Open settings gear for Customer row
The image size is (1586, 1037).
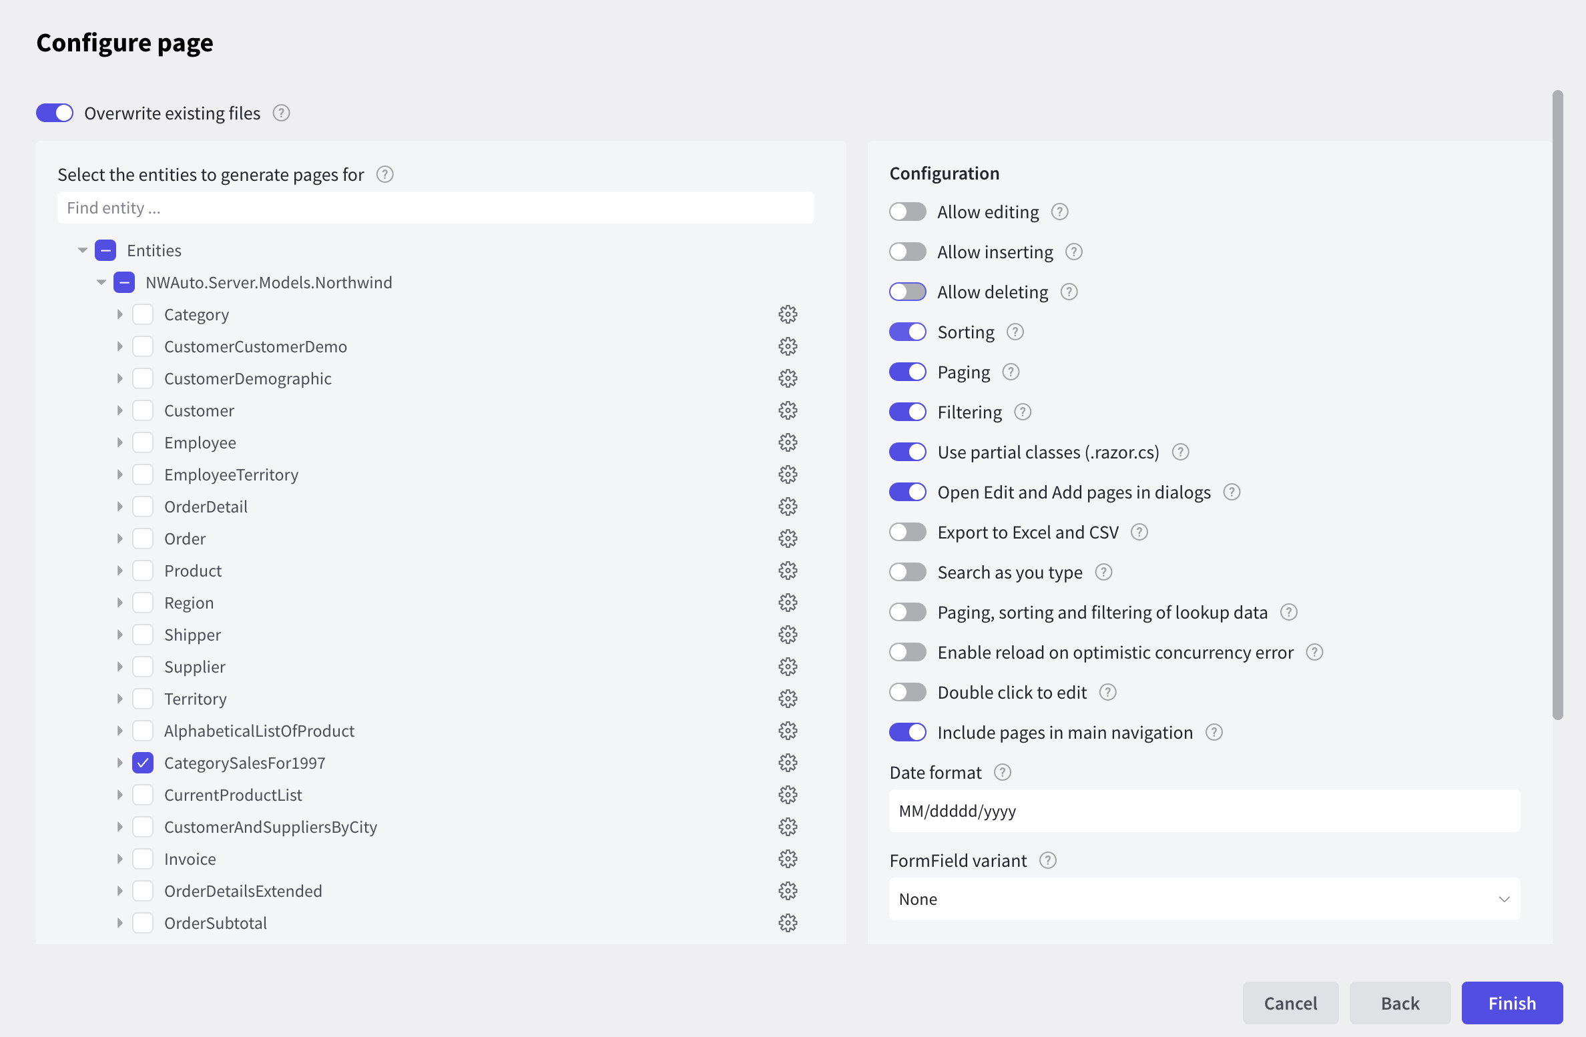788,410
